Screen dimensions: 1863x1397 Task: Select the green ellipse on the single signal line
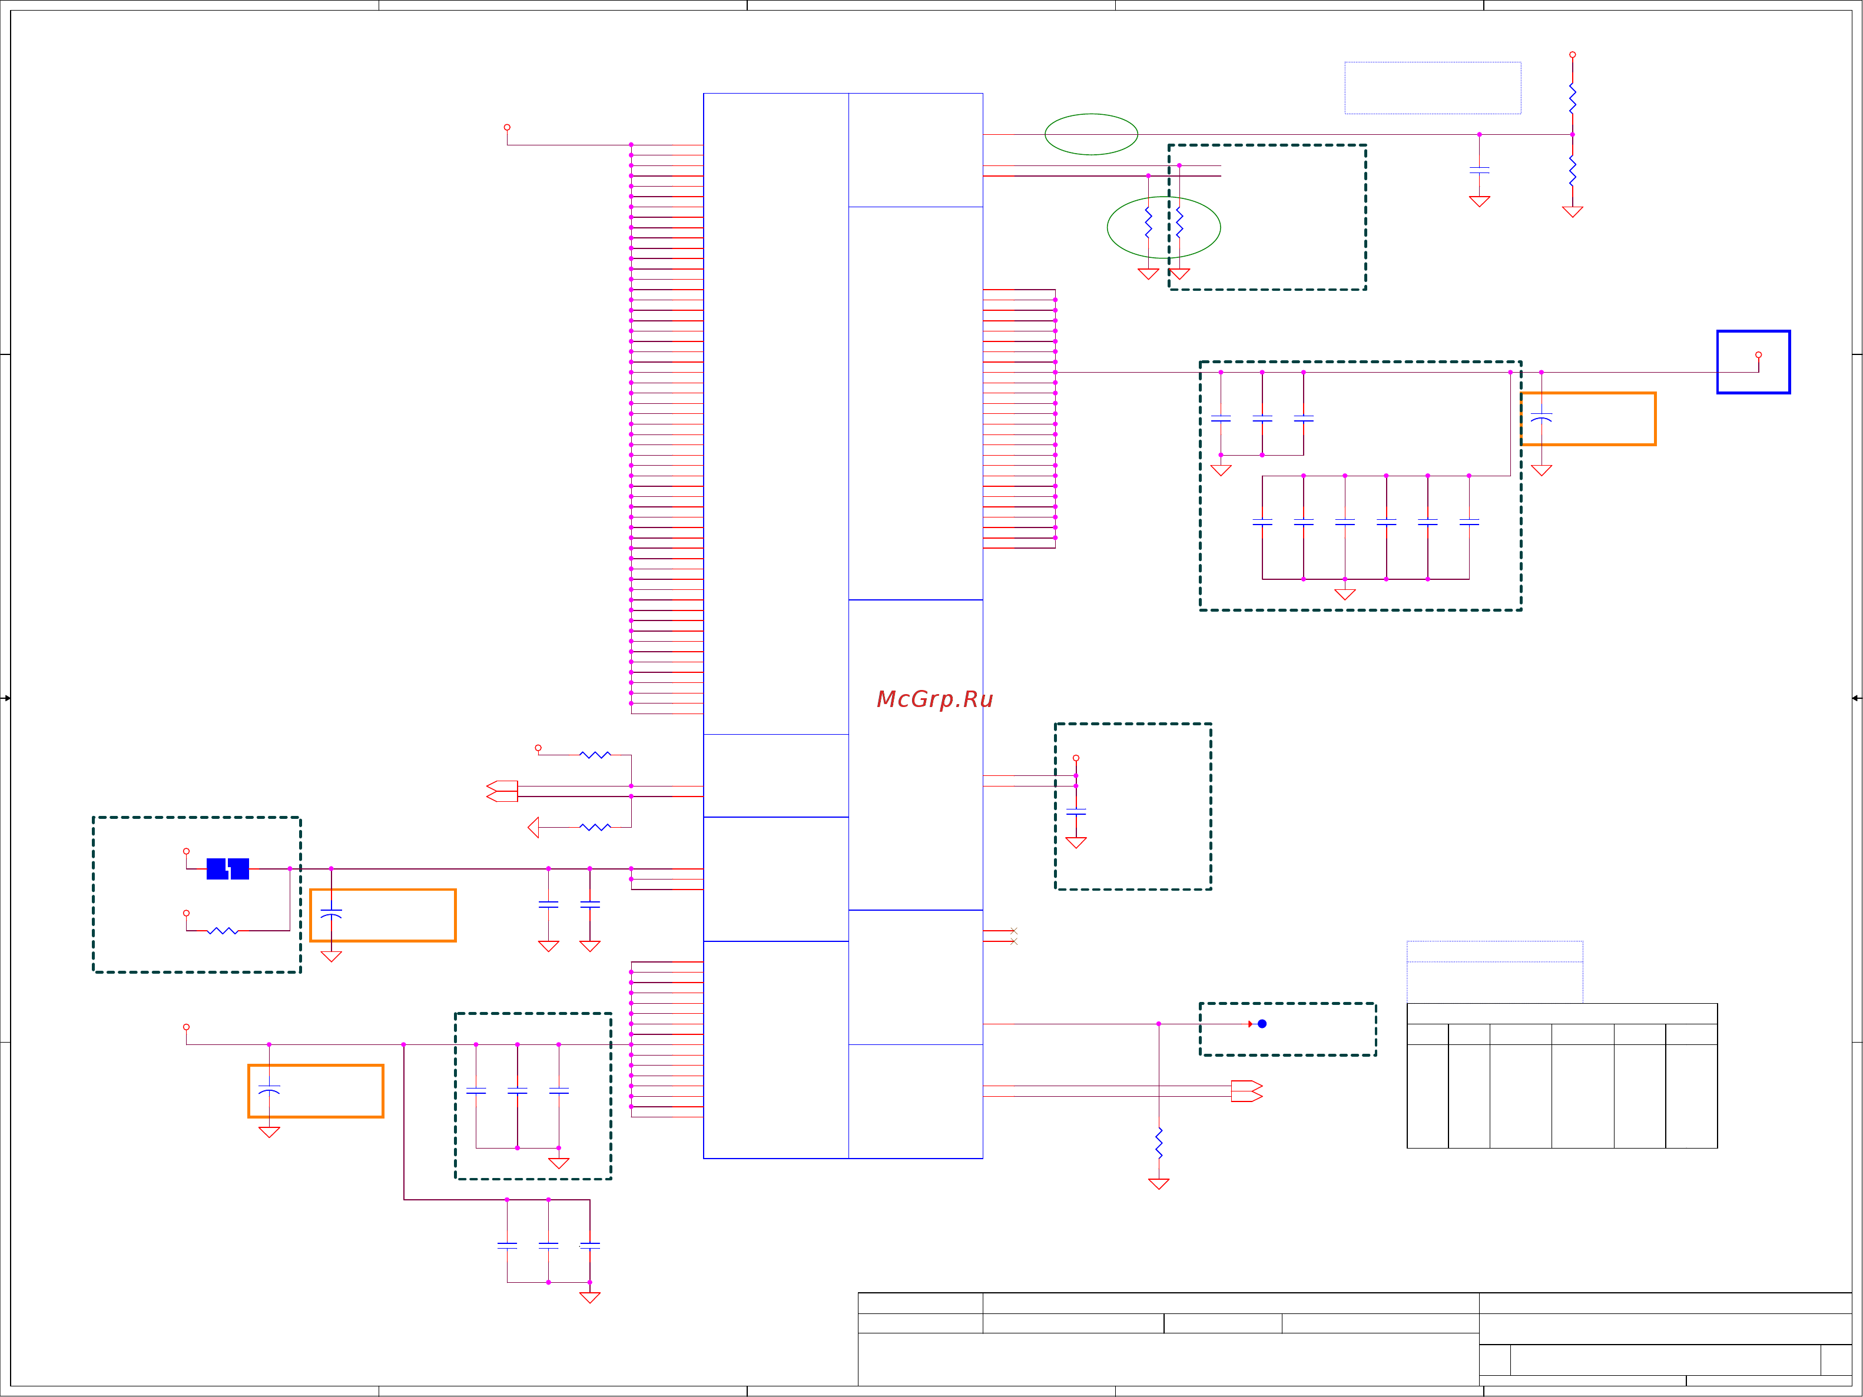(1092, 135)
